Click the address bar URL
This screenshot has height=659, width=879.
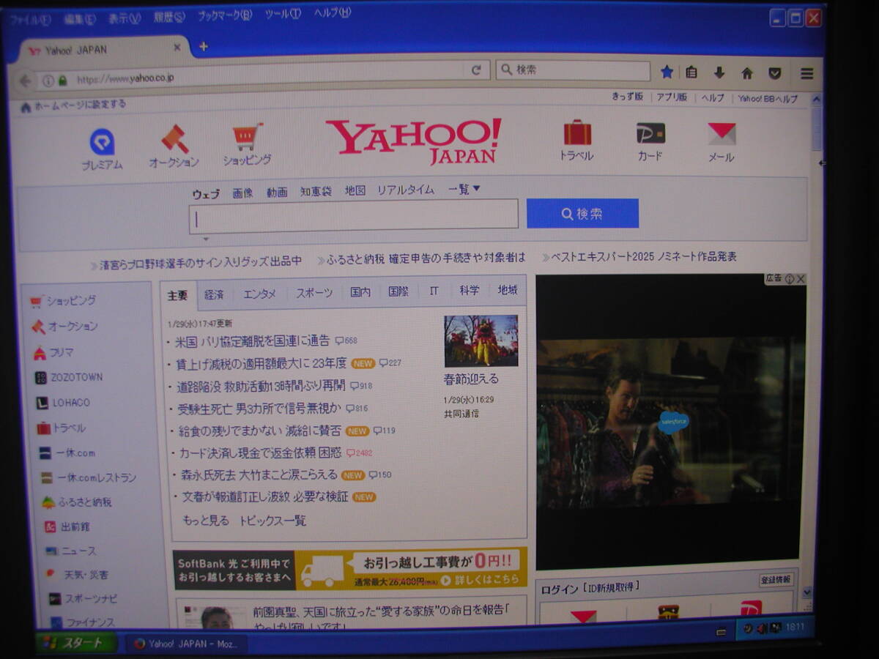pyautogui.click(x=125, y=78)
